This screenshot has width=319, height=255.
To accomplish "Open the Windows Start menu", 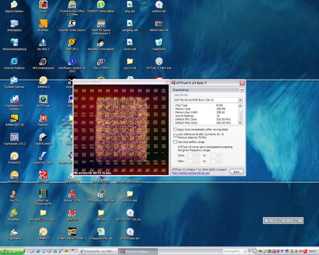I will tap(12, 251).
